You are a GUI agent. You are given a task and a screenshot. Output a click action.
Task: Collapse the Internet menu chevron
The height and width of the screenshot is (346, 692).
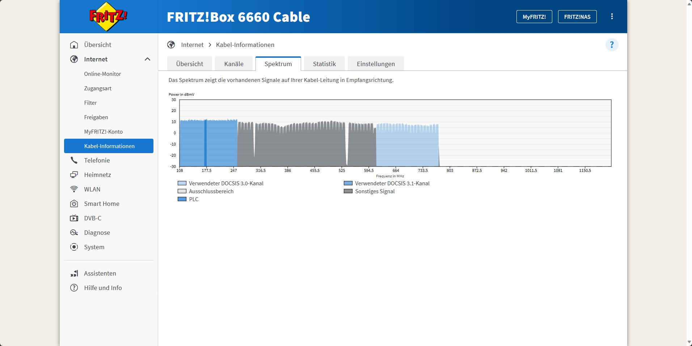(147, 59)
